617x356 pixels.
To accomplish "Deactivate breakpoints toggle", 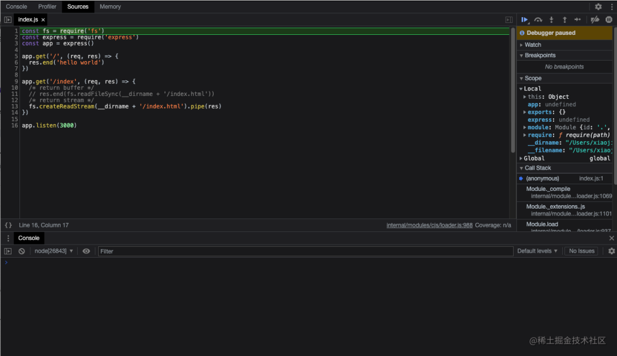I will 595,19.
